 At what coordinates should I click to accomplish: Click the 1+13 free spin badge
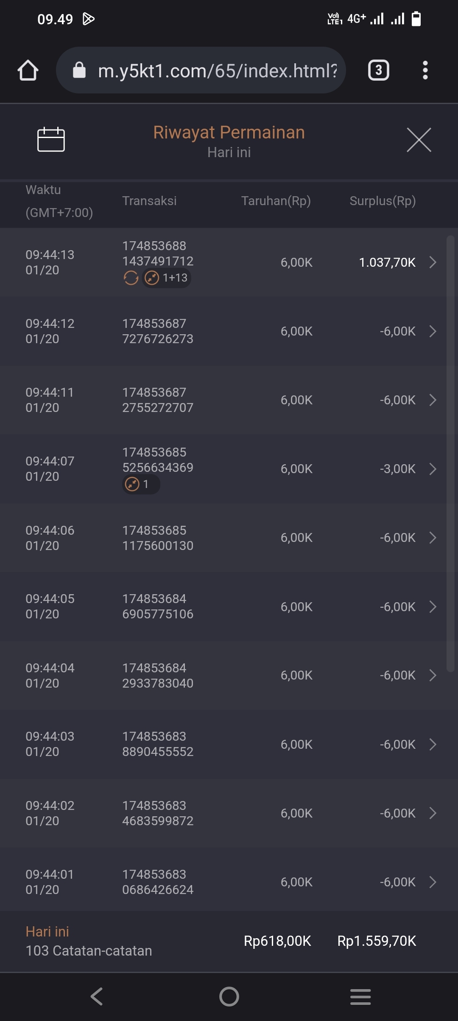coord(167,278)
